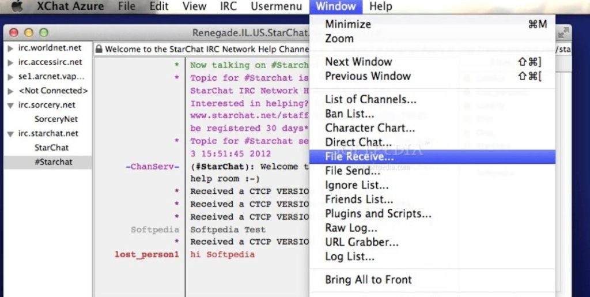
Task: Click the gray Softpedia nickname in chat
Action: click(155, 230)
